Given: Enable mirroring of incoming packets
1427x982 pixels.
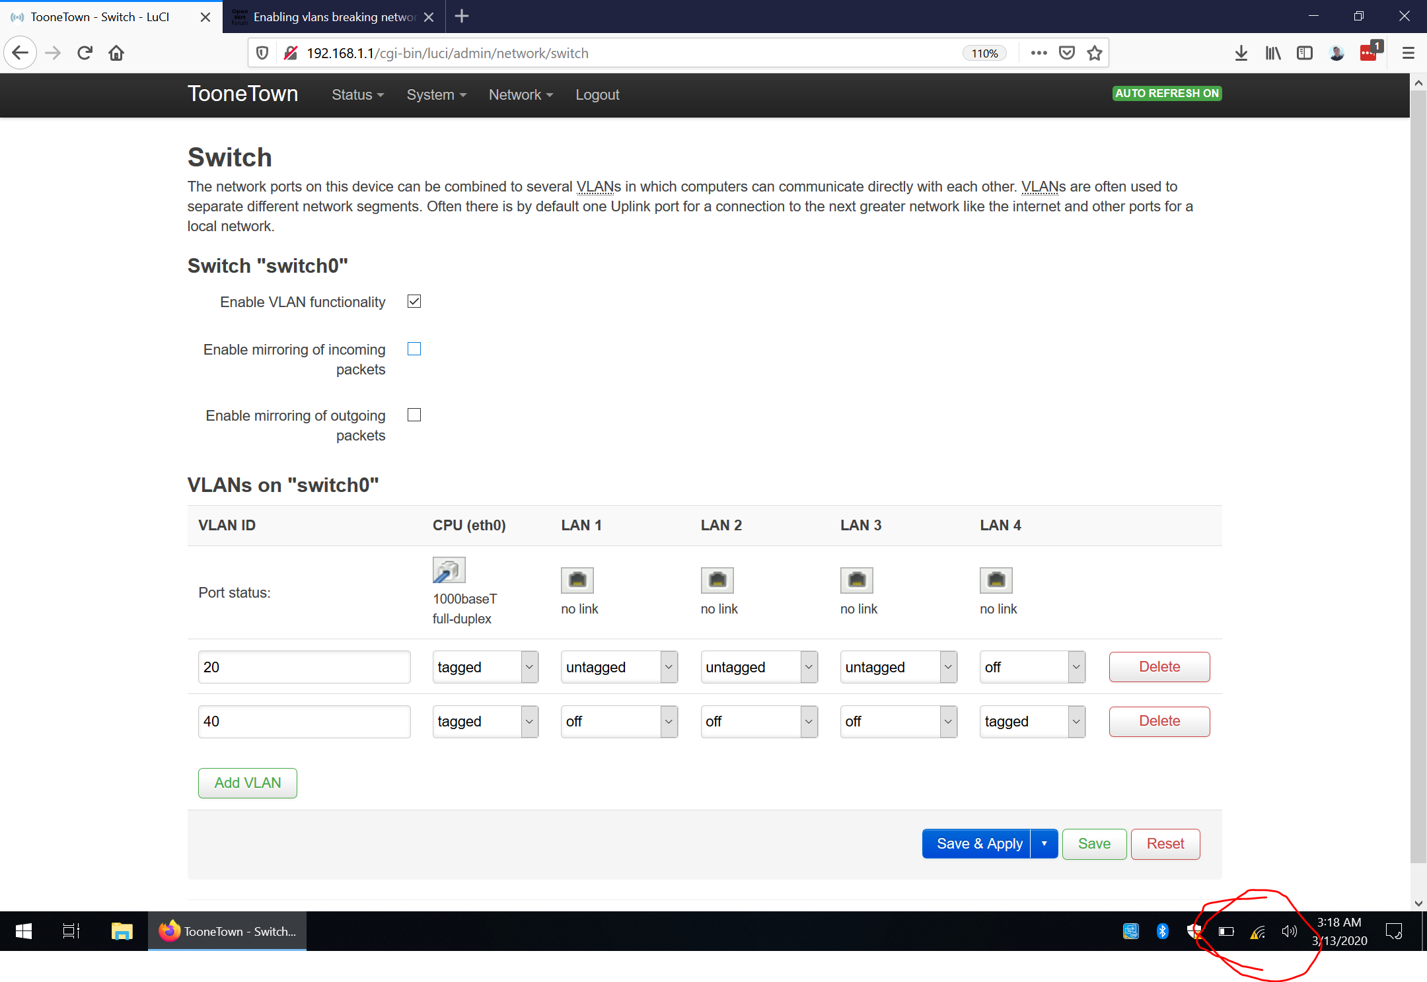Looking at the screenshot, I should [x=414, y=349].
